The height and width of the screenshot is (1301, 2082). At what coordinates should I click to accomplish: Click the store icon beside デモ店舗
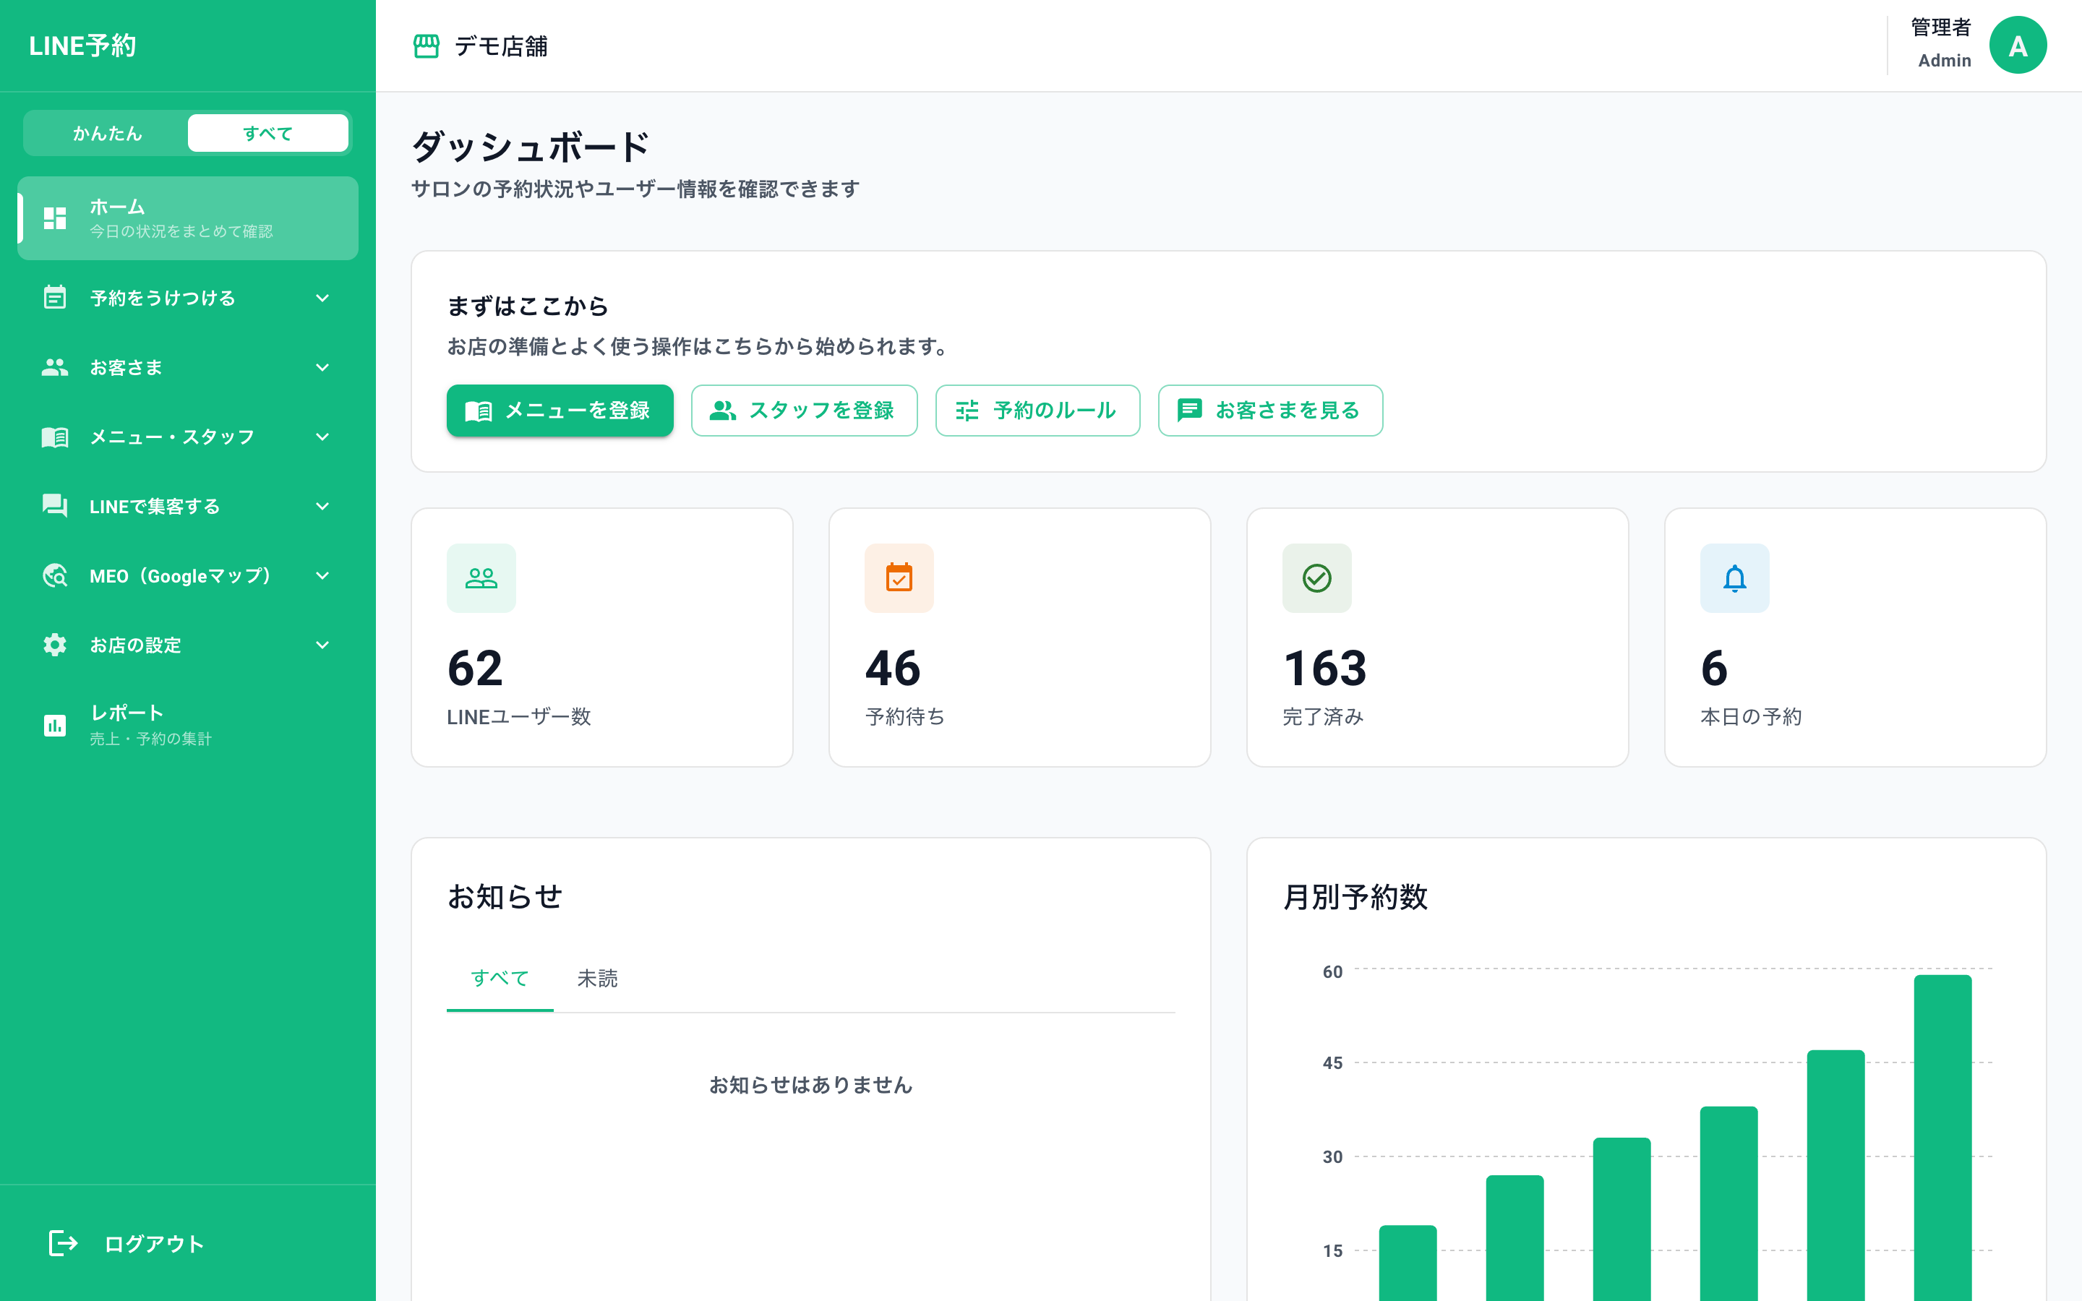(x=426, y=46)
